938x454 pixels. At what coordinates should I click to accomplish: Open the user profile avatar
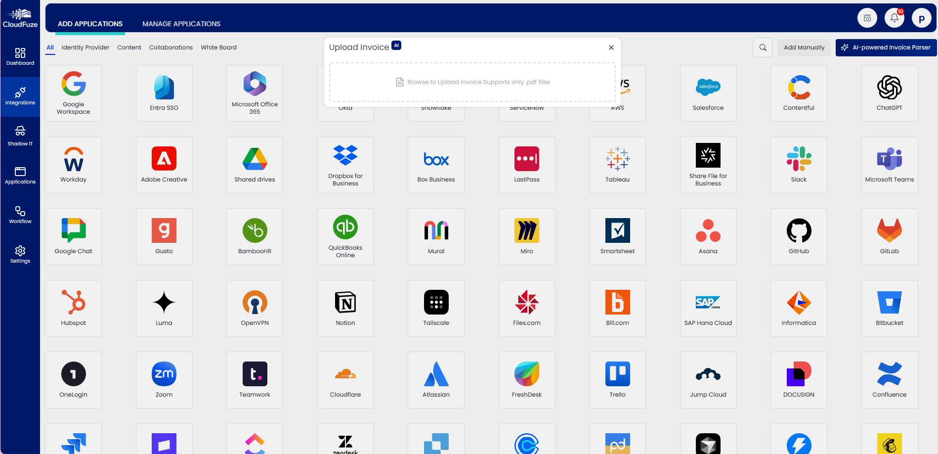point(921,18)
